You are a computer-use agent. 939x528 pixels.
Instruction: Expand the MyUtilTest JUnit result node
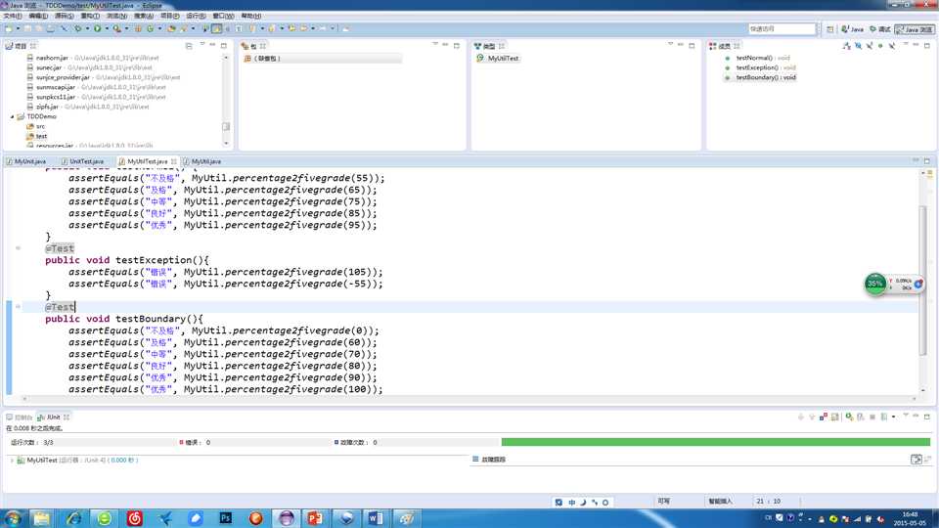(x=12, y=460)
